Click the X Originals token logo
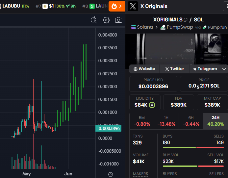 point(133,6)
